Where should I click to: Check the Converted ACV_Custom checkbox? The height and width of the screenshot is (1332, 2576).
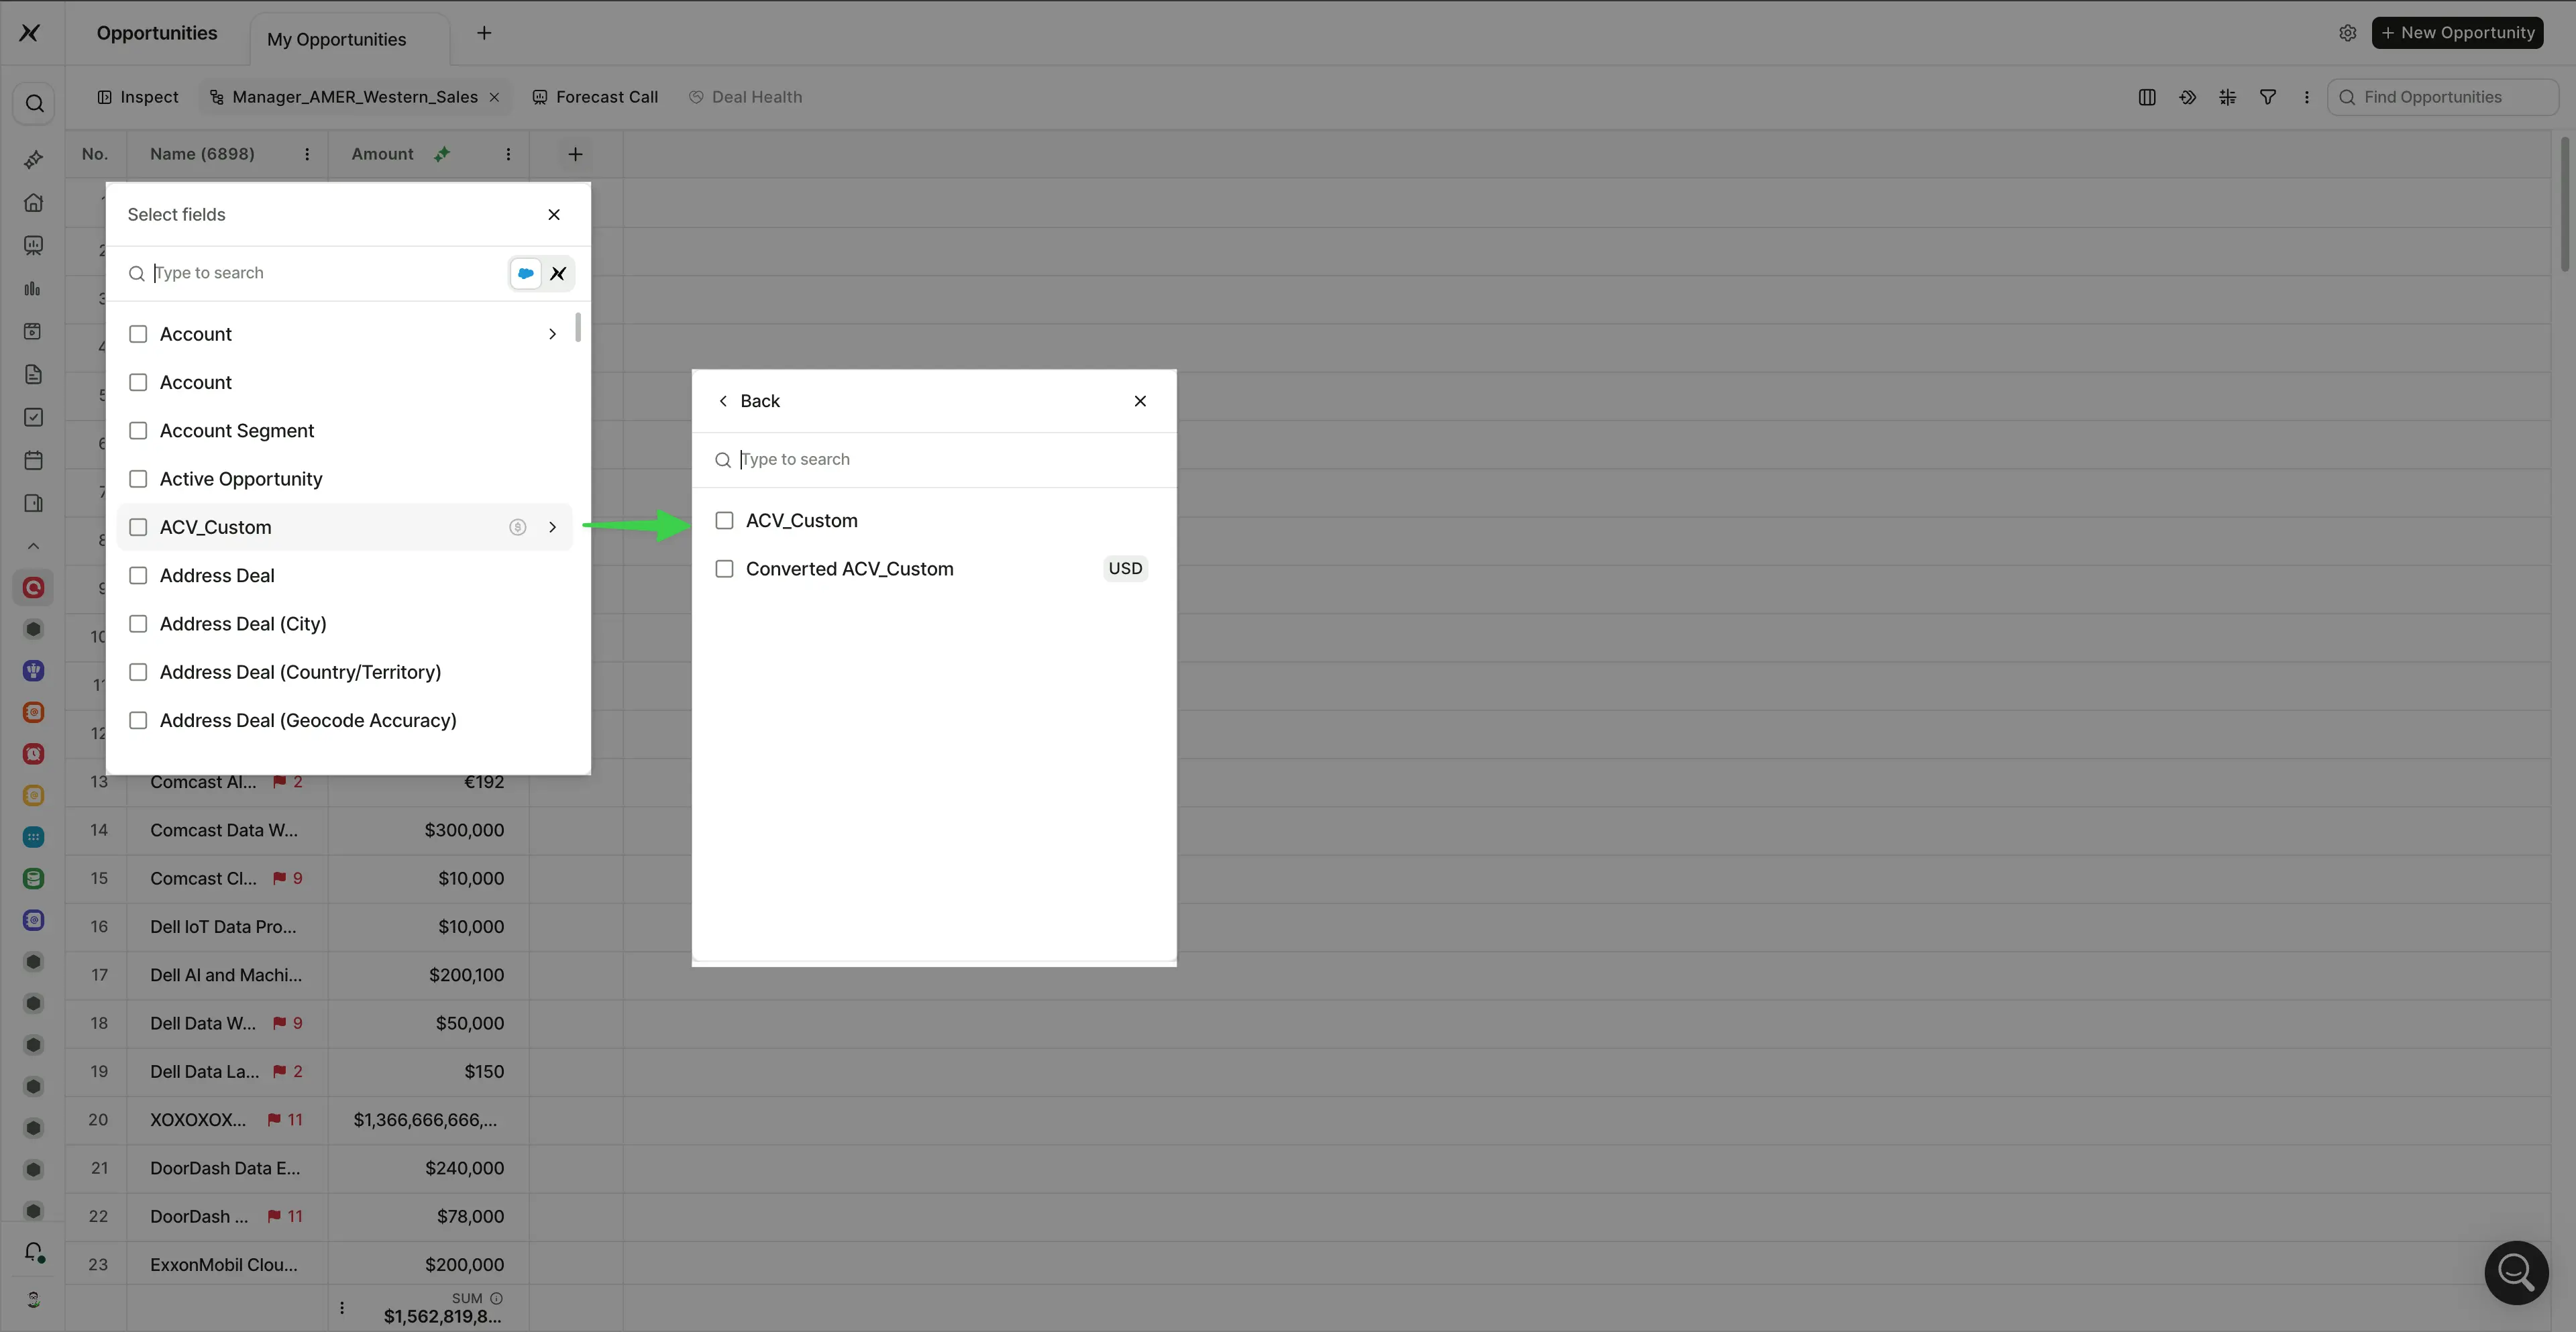tap(724, 569)
